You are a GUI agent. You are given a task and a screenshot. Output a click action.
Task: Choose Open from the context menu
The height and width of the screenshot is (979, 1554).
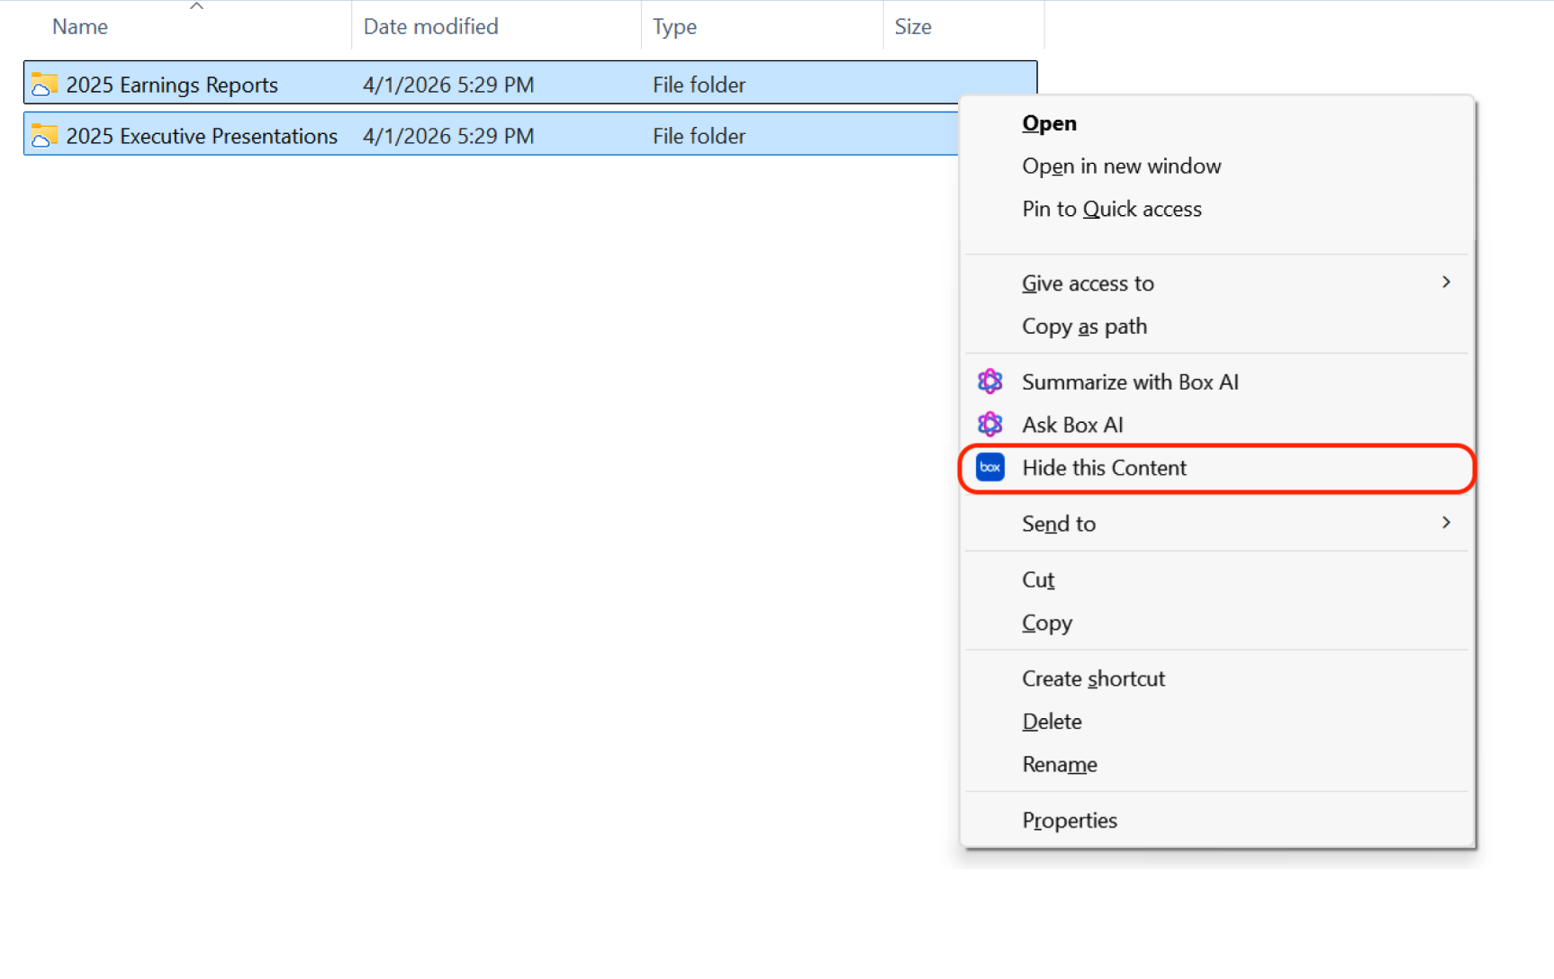click(1049, 123)
